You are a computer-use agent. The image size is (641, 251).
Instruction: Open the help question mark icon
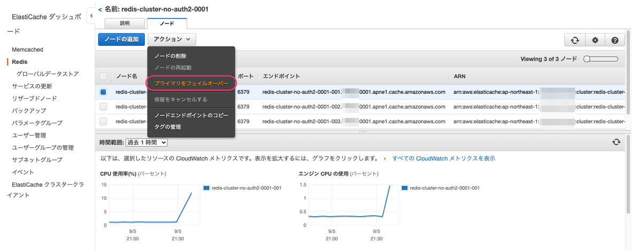[x=615, y=40]
